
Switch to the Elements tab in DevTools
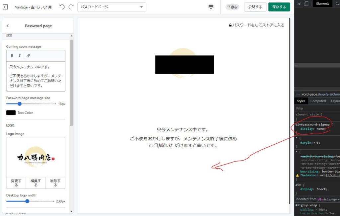[322, 4]
